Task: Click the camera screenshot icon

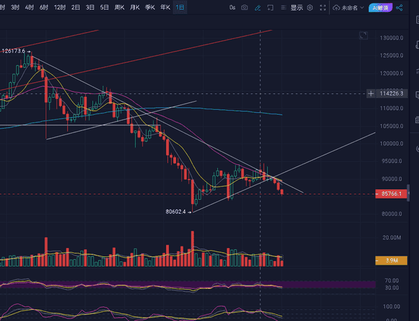Action: pos(244,8)
